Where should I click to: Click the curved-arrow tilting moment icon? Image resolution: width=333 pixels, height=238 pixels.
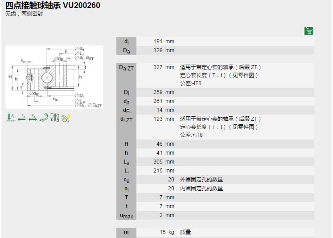[x=44, y=117]
